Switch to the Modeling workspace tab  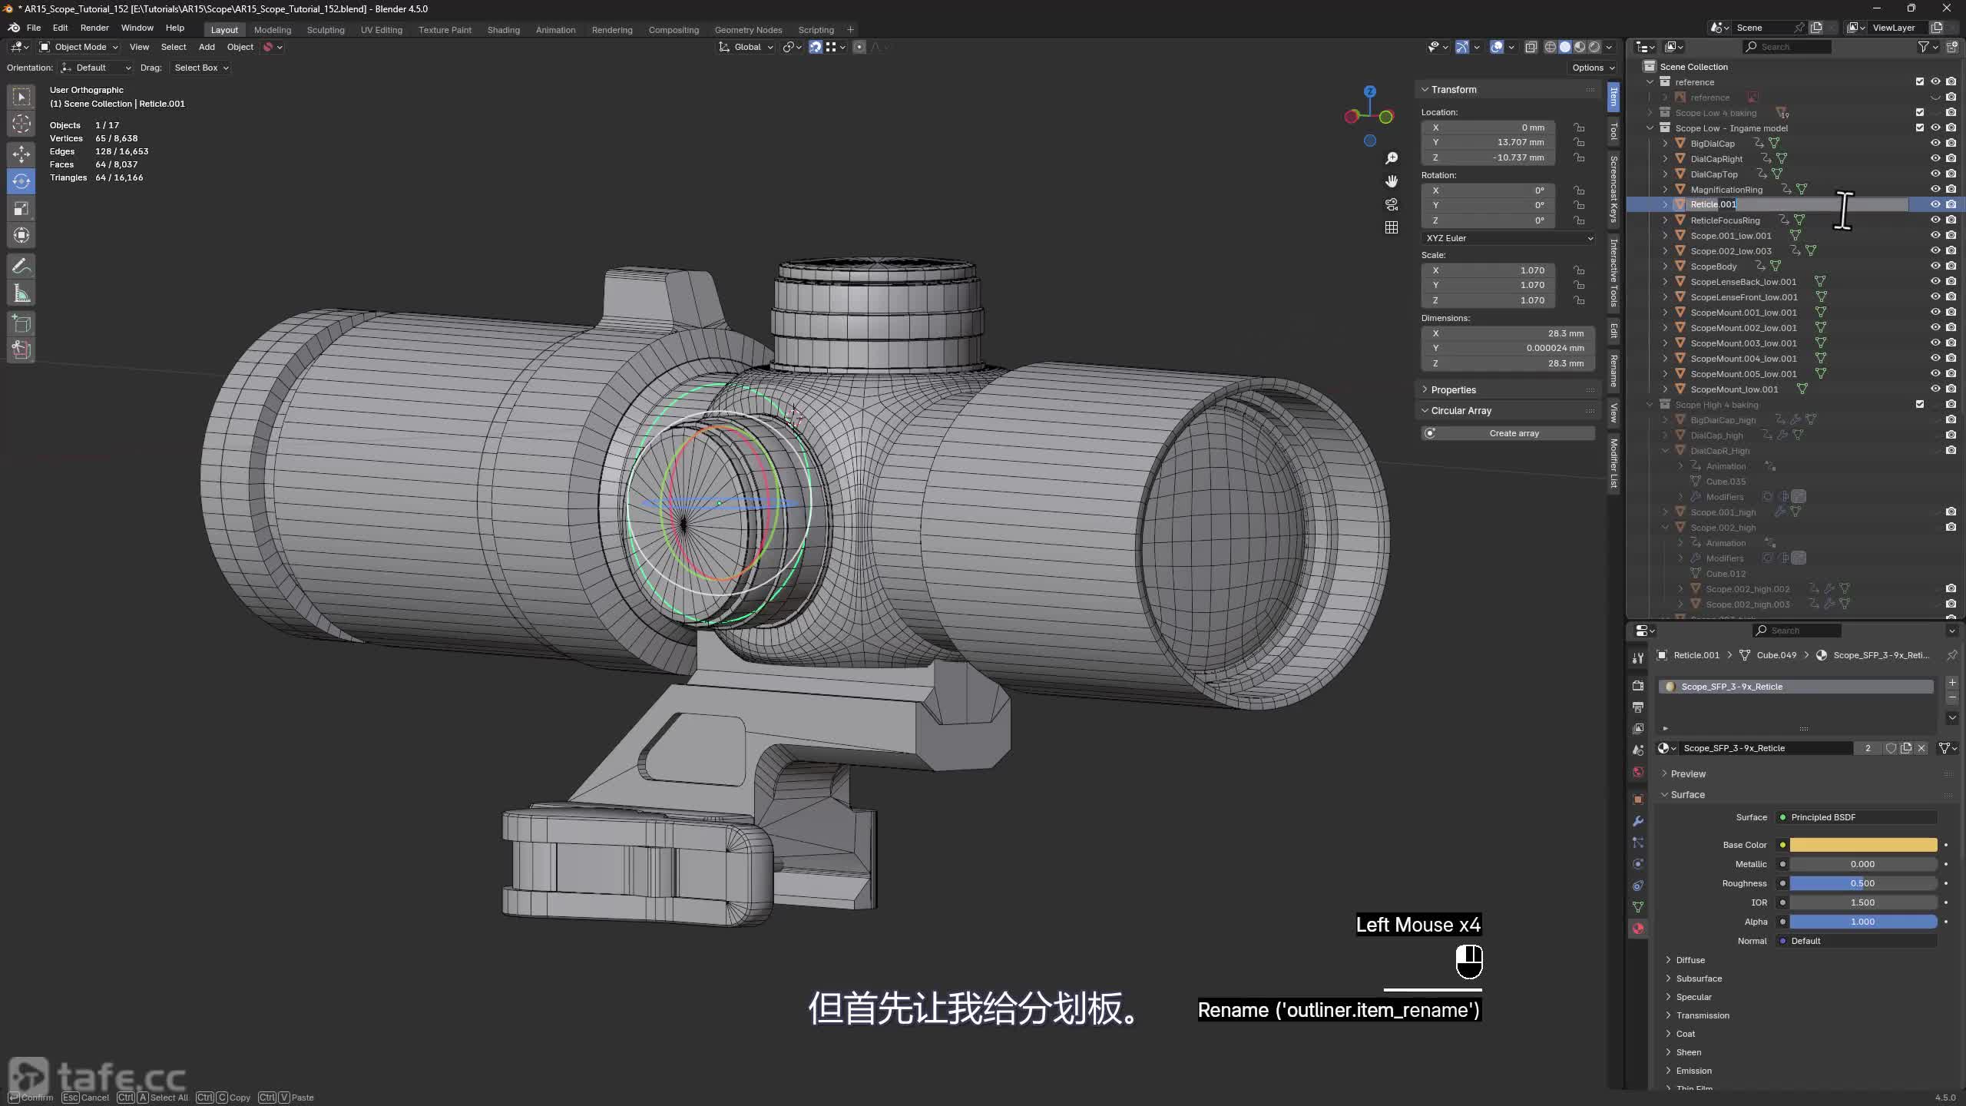pyautogui.click(x=273, y=30)
